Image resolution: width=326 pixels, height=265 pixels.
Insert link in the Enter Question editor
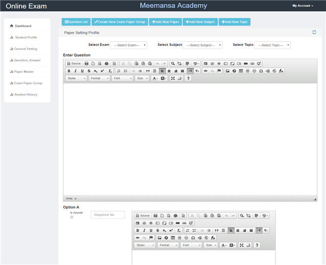[x=206, y=71]
